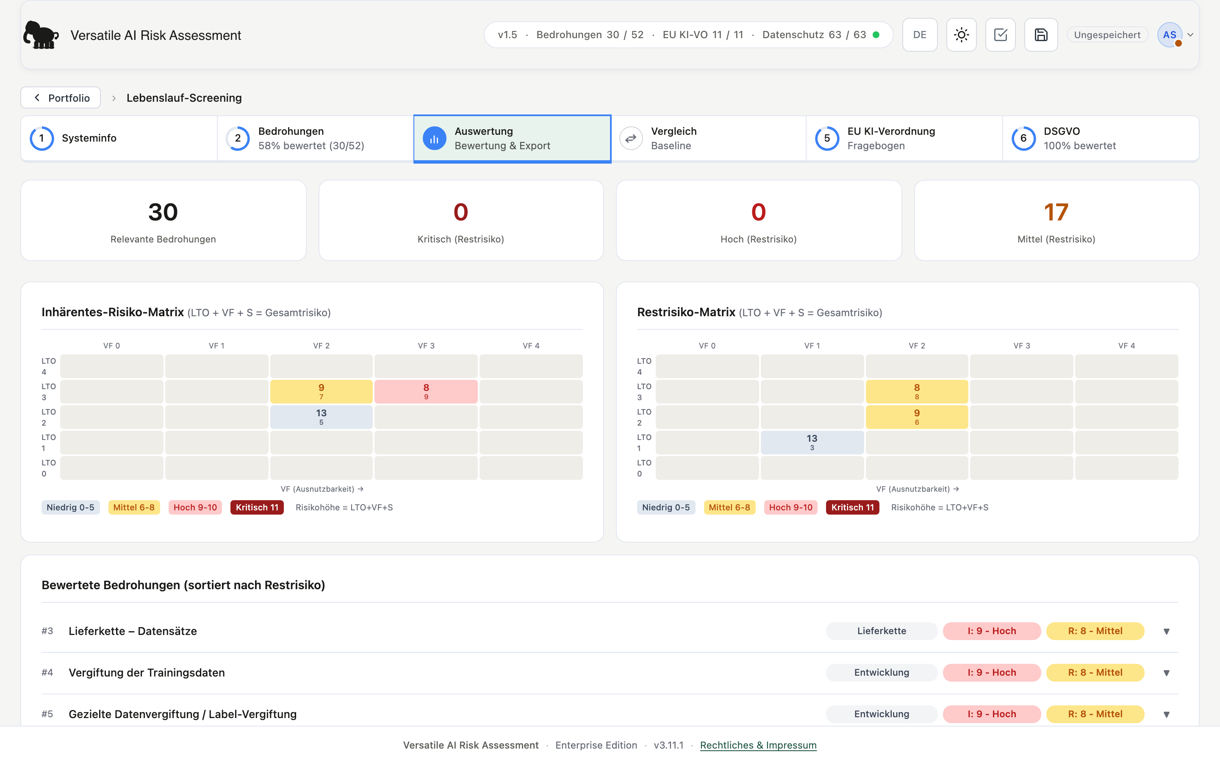The image size is (1220, 763).
Task: Click Entwicklung badge on row #4
Action: click(882, 673)
